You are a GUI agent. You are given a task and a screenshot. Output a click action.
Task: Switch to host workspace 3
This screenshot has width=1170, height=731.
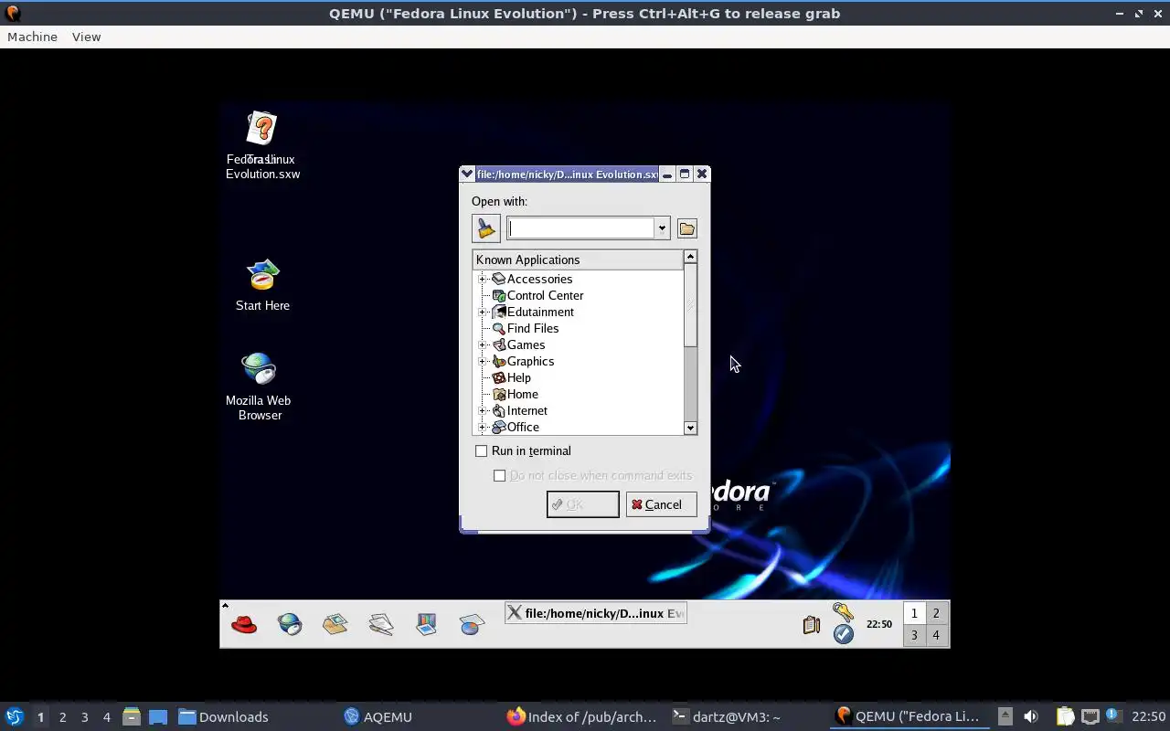pos(84,716)
